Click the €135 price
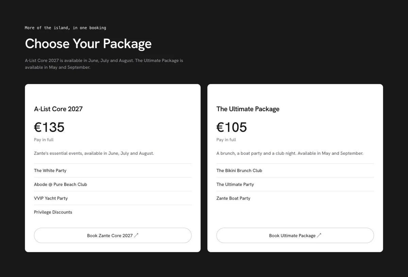This screenshot has width=408, height=277. 49,127
